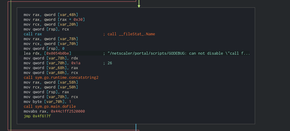Click the var_20h variable reference
Viewport: 290px width, 131px height.
(x=68, y=24)
